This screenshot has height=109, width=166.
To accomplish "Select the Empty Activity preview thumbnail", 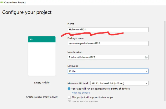I will pos(42,56).
